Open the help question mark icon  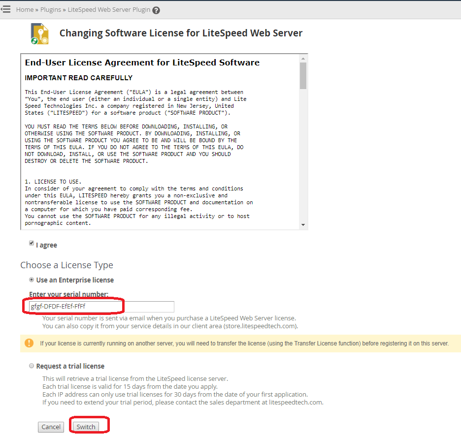point(156,10)
